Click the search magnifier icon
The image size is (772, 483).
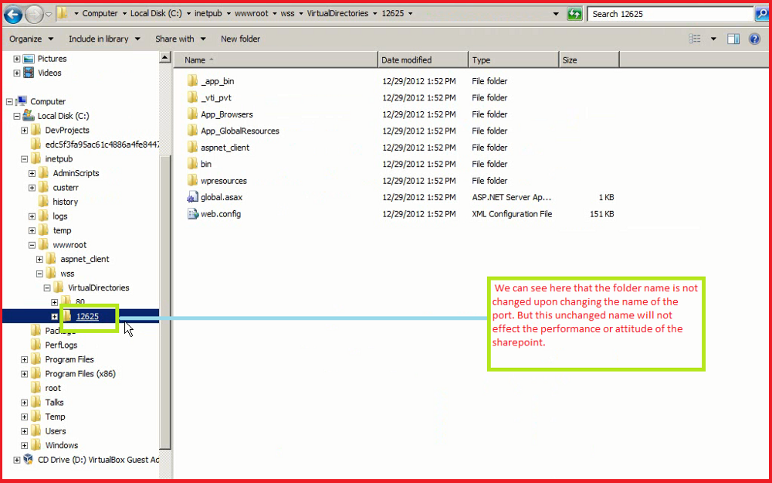point(763,13)
